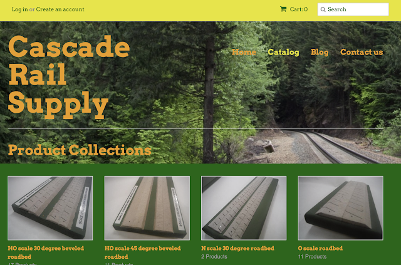Open Create an account link
The image size is (401, 265).
60,9
